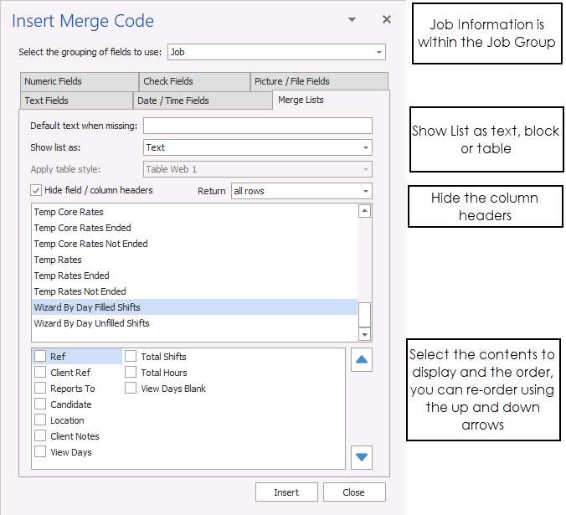Click the move down blue arrow
Viewport: 566px width, 515px height.
(x=362, y=457)
